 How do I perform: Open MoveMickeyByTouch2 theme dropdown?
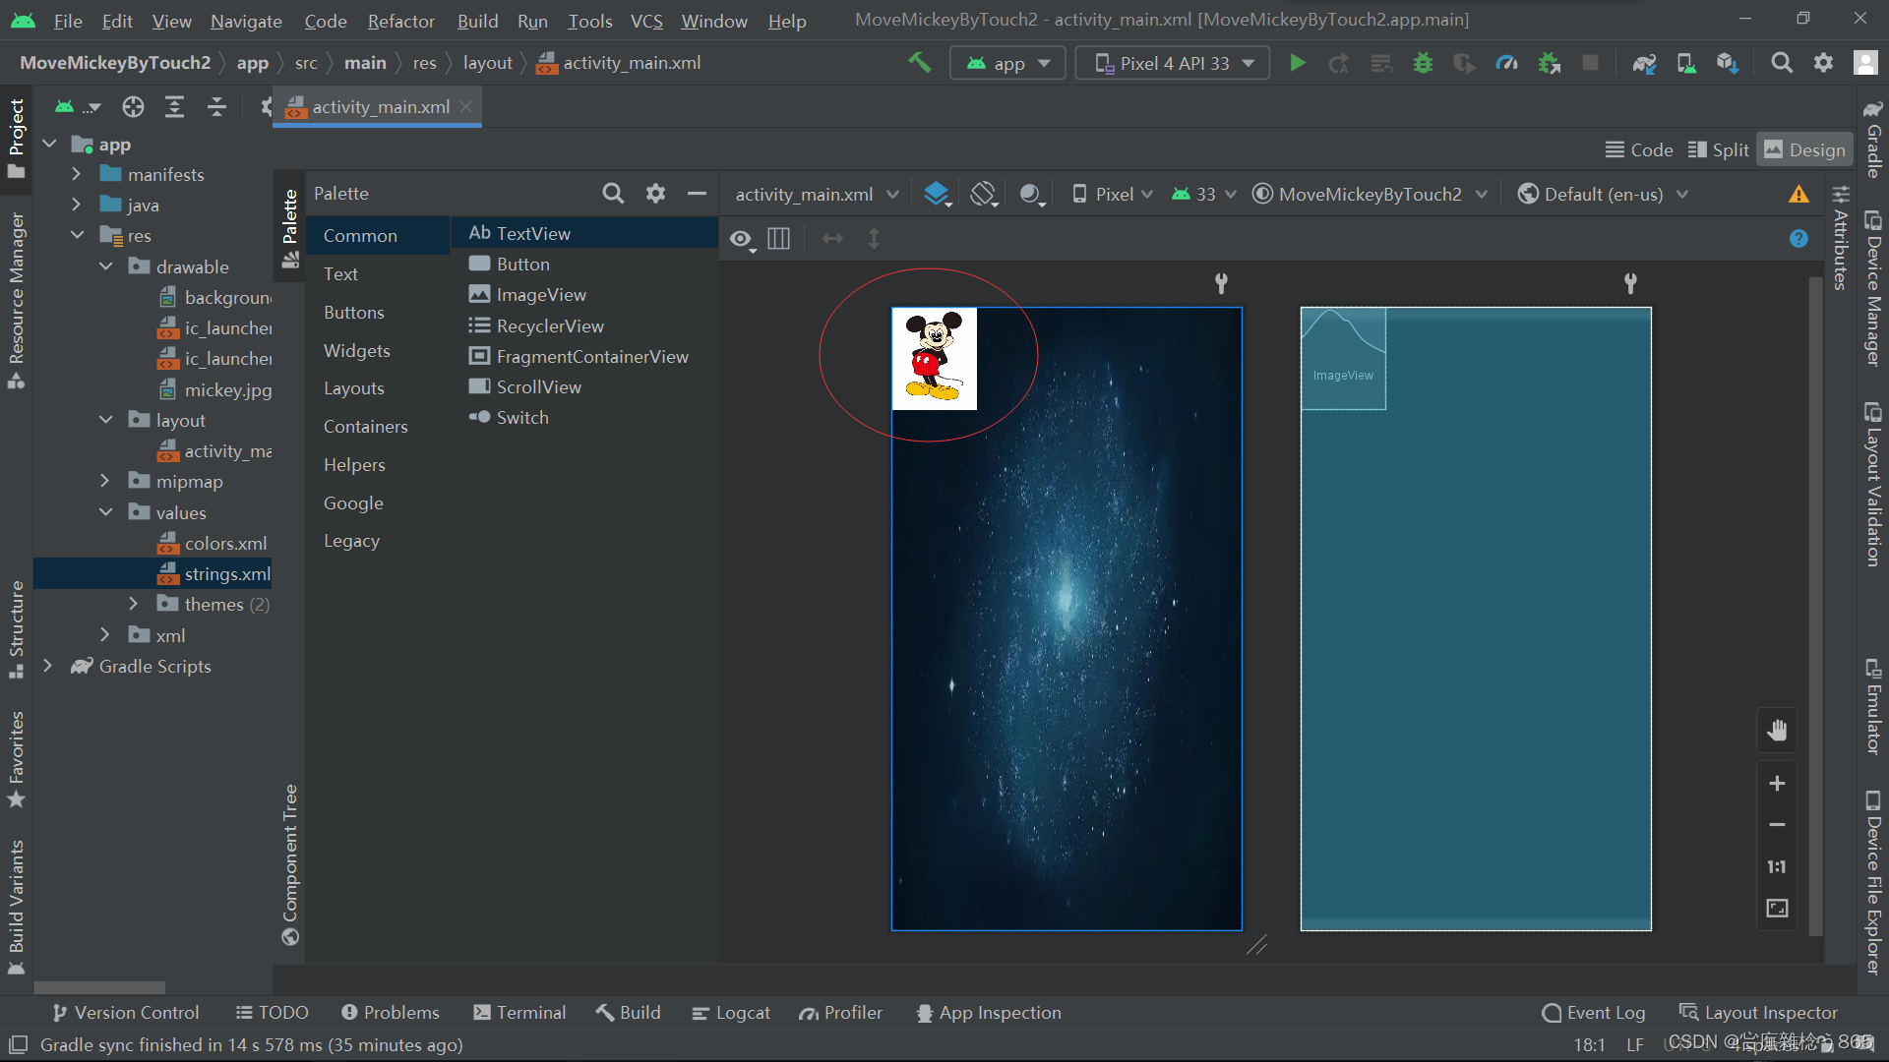pos(1369,194)
